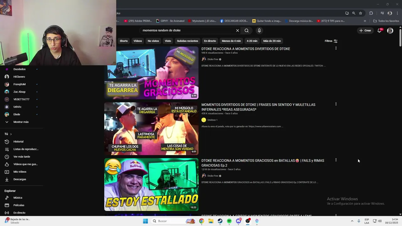Viewport: 402px width, 226px height.
Task: Filter by Menos de 4 min
Action: click(231, 41)
